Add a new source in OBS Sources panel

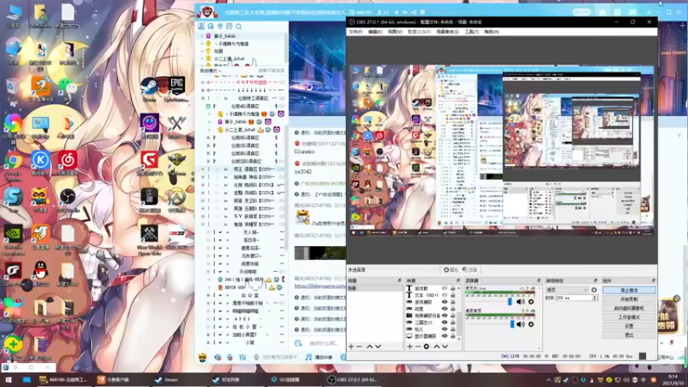point(409,347)
